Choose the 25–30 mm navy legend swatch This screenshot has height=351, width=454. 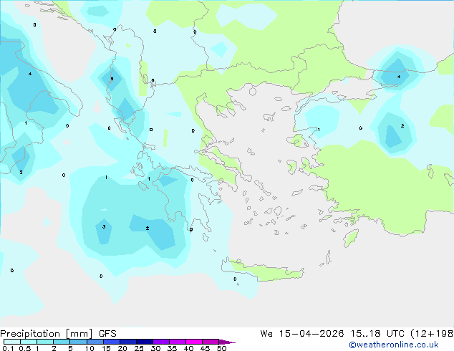point(145,342)
